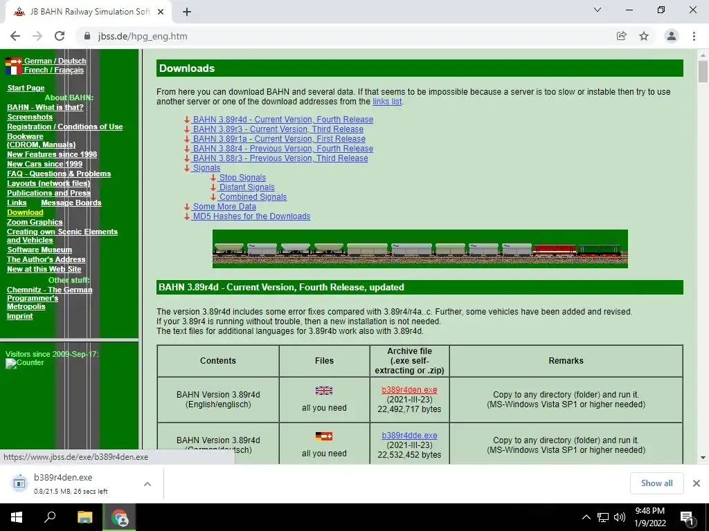This screenshot has height=531, width=709.
Task: Go back to previous page in Chrome
Action: [15, 36]
